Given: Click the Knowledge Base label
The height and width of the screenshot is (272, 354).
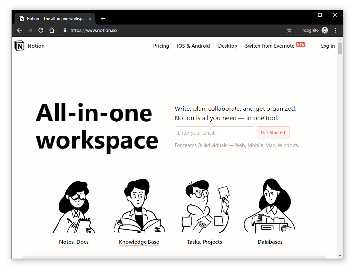Looking at the screenshot, I should tap(139, 242).
